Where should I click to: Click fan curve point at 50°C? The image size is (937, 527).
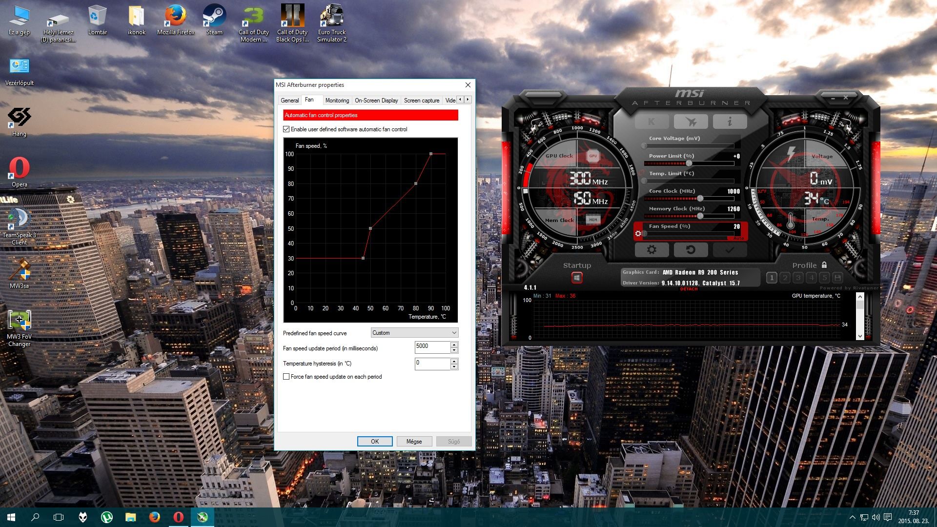(370, 228)
